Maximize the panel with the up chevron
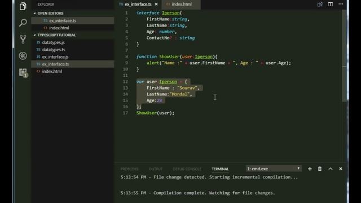Viewport: 361px width, 203px height. [x=331, y=169]
